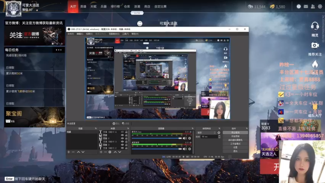The height and width of the screenshot is (183, 325).
Task: Click 停止推流 stop streaming button
Action: (235, 133)
